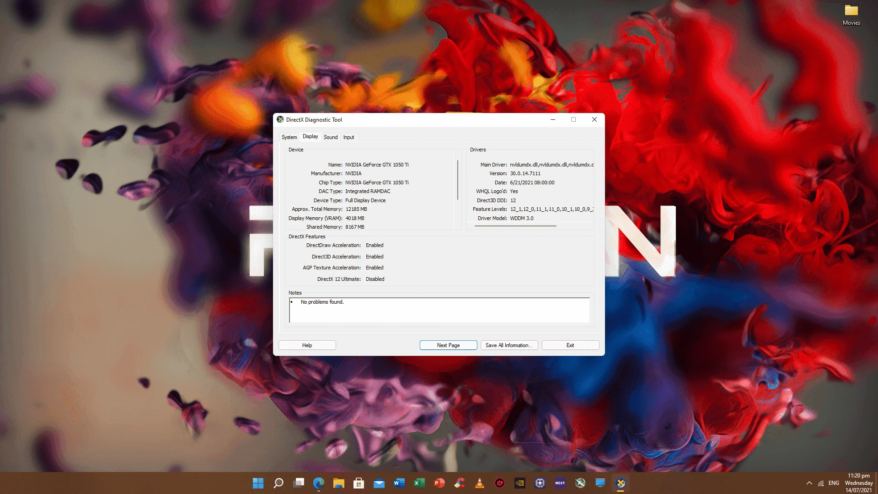Exit the DirectX Diagnostic Tool

[x=571, y=345]
